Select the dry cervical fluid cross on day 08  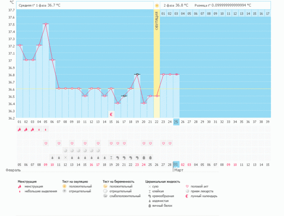pos(65,158)
